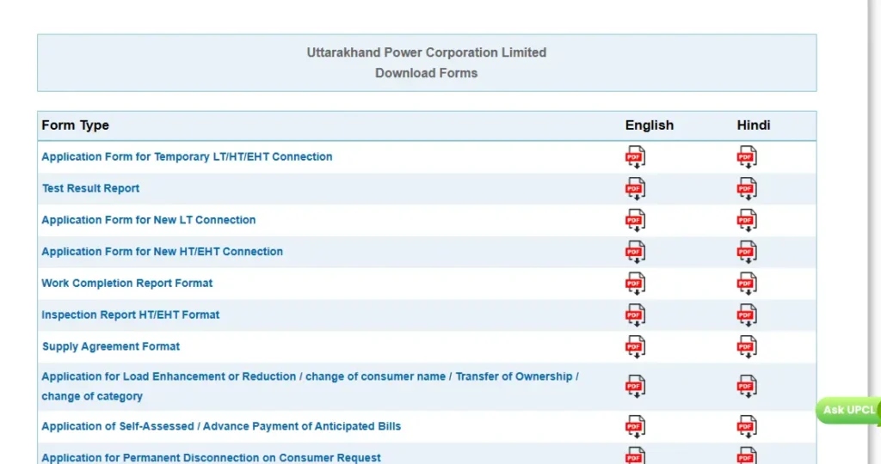881x464 pixels.
Task: Click the Uttarakhand Power Corporation Limited heading
Action: tap(427, 52)
